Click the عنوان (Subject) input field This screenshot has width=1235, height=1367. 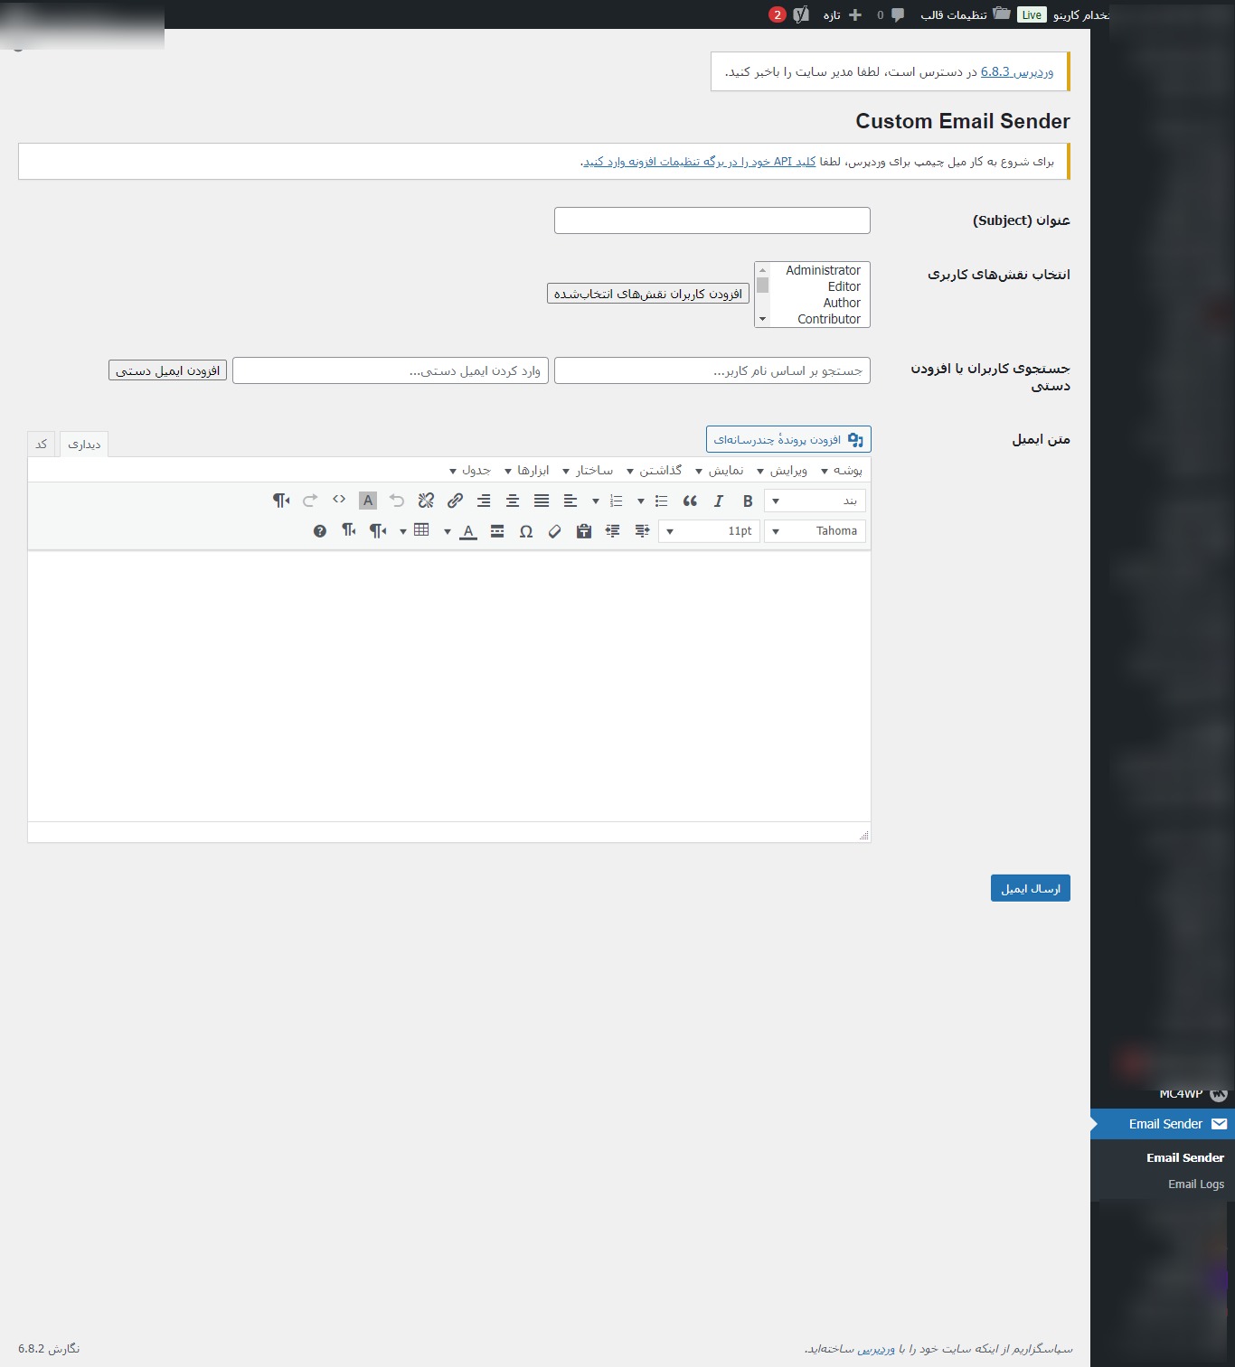712,220
